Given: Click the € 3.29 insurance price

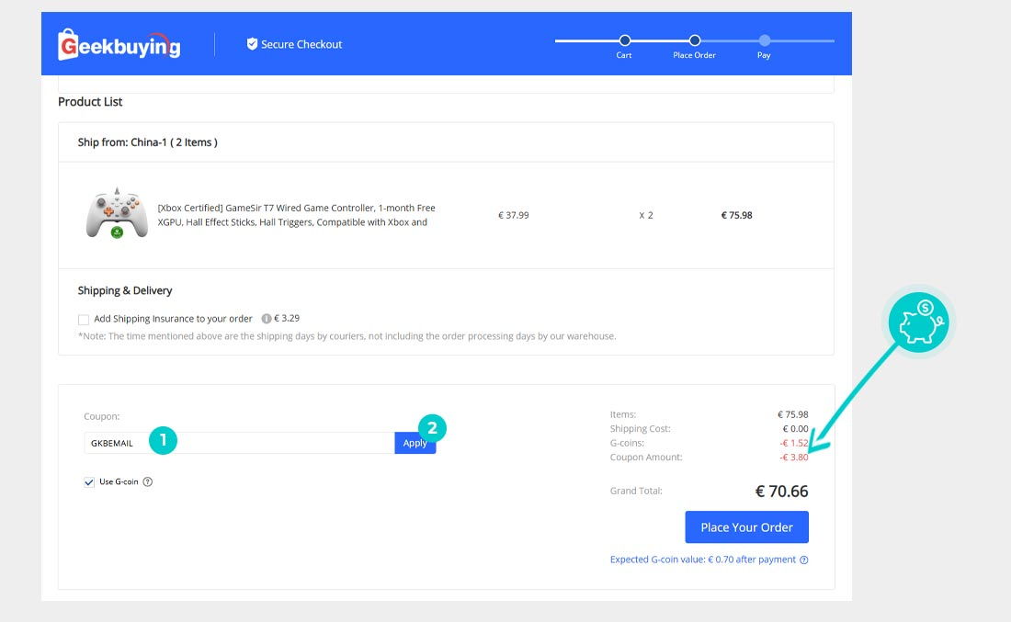Looking at the screenshot, I should (287, 319).
